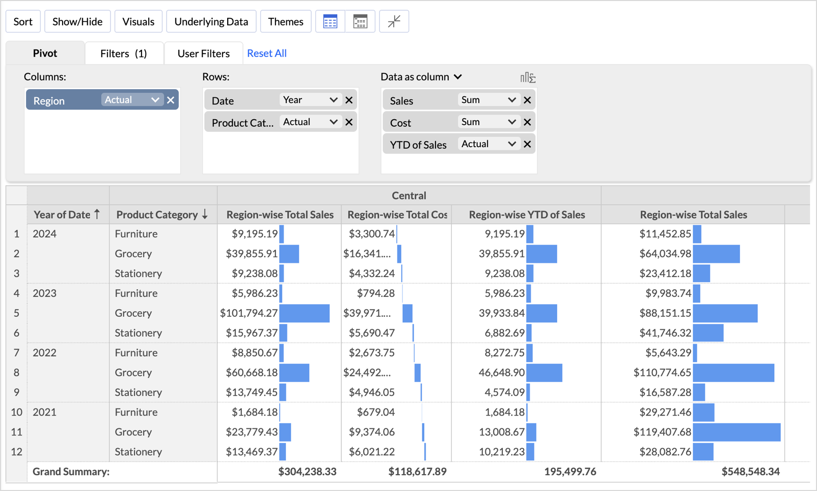Switch to the Filters tab
This screenshot has height=491, width=817.
coord(124,53)
